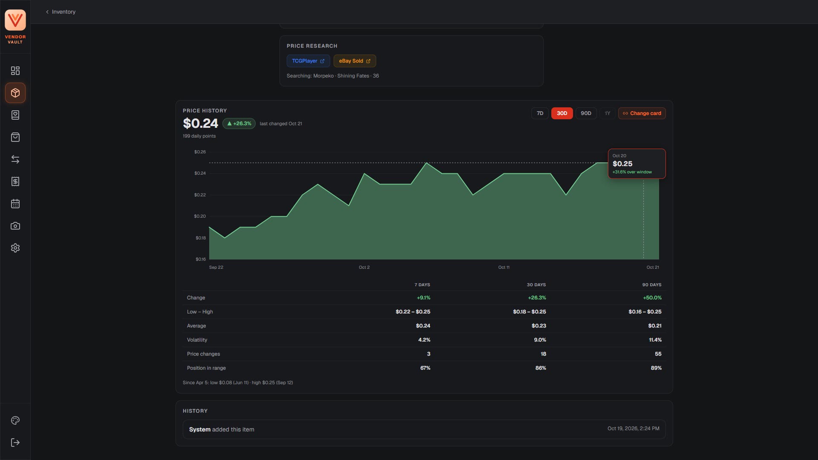Open the camera scan icon in sidebar
818x460 pixels.
15,226
